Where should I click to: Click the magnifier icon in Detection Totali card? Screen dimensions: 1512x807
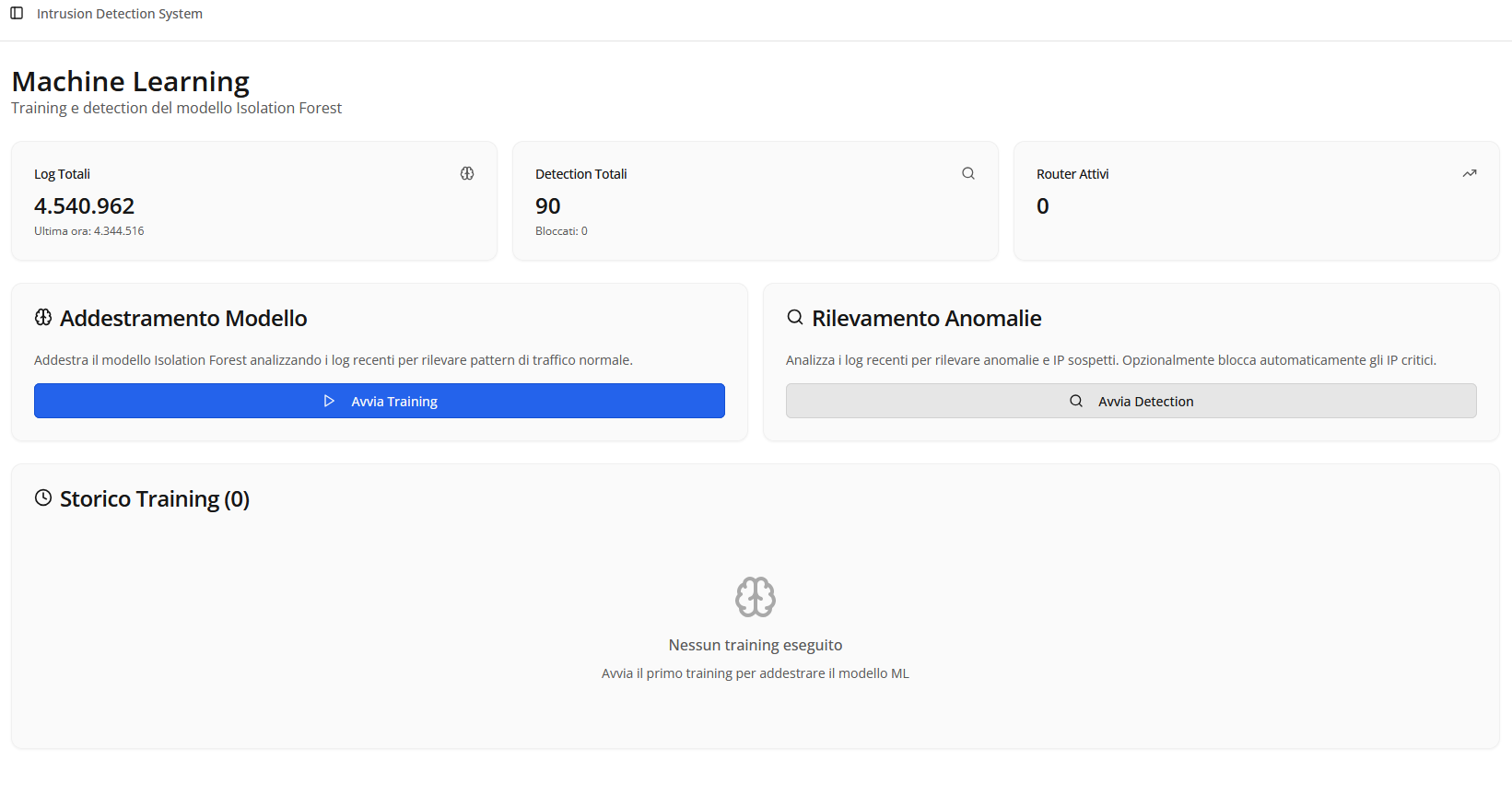coord(968,173)
